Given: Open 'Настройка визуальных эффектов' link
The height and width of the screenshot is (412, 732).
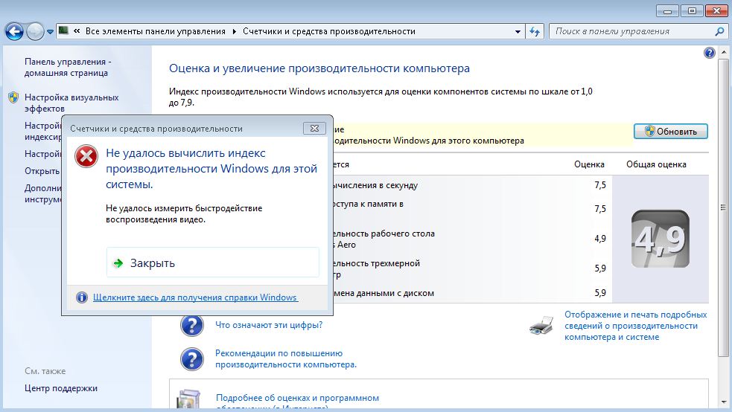Looking at the screenshot, I should click(x=71, y=103).
